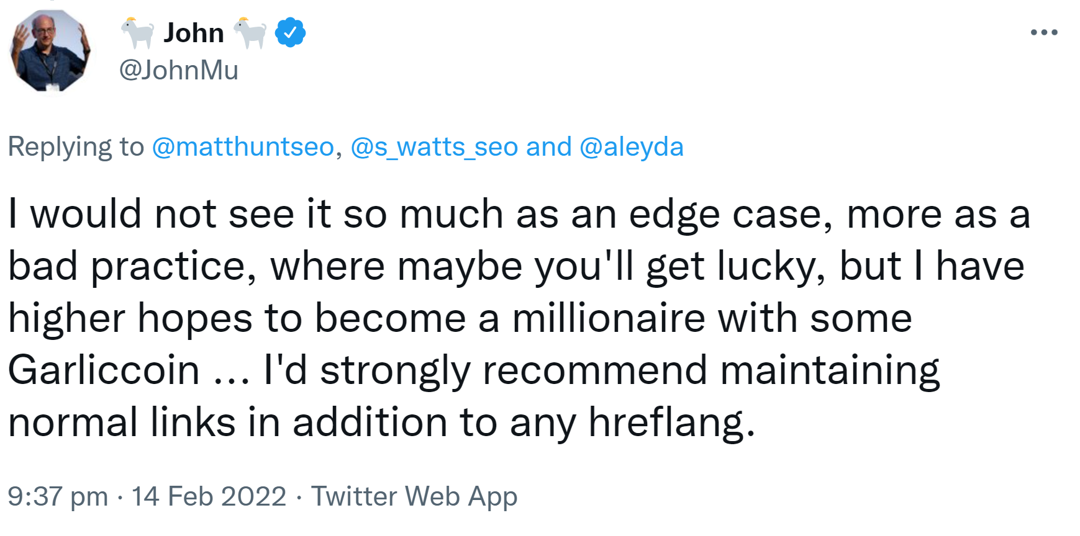The height and width of the screenshot is (536, 1080).
Task: Open the @s_watts_seo mention link
Action: coord(434,147)
